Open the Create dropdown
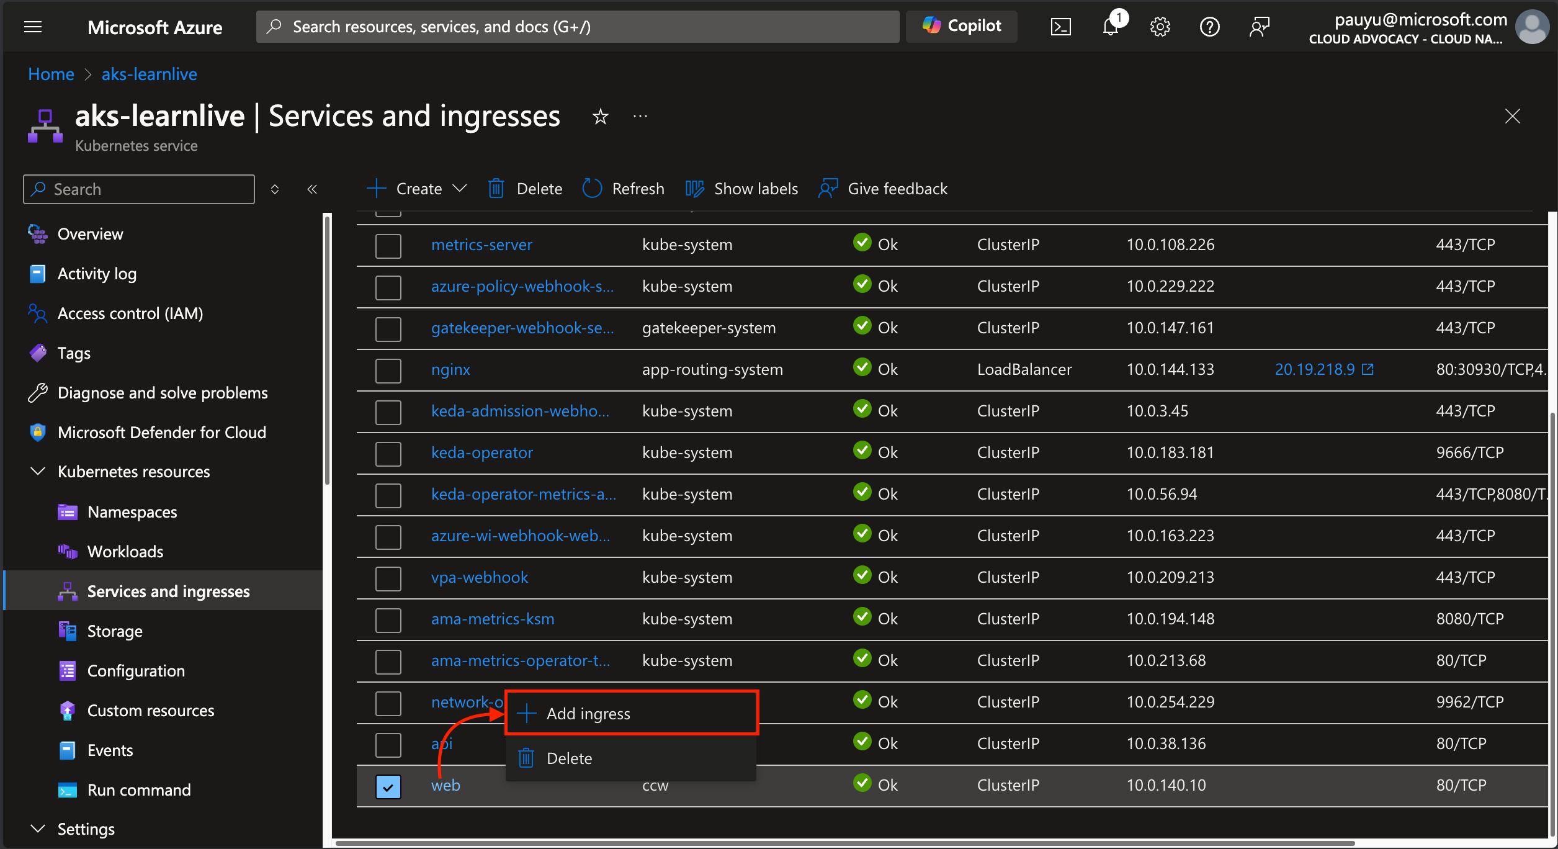1558x849 pixels. [417, 189]
